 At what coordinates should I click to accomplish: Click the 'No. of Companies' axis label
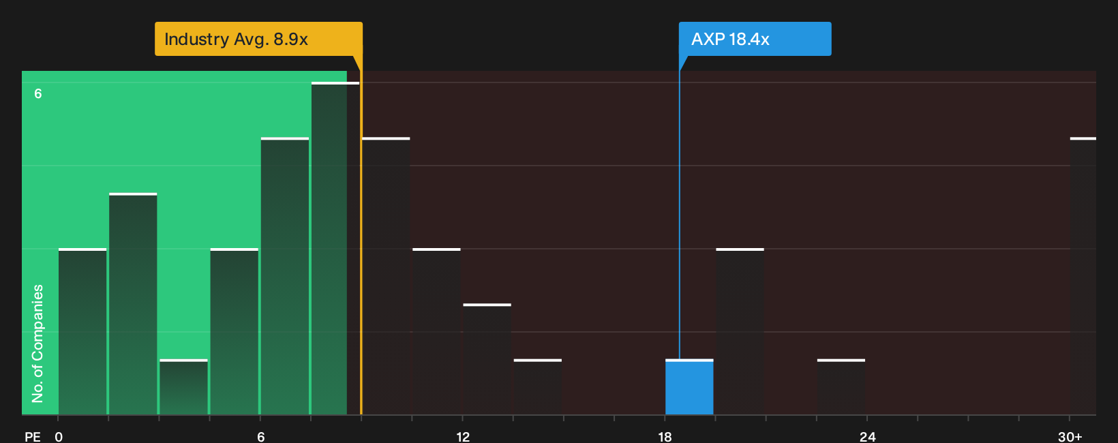[37, 343]
